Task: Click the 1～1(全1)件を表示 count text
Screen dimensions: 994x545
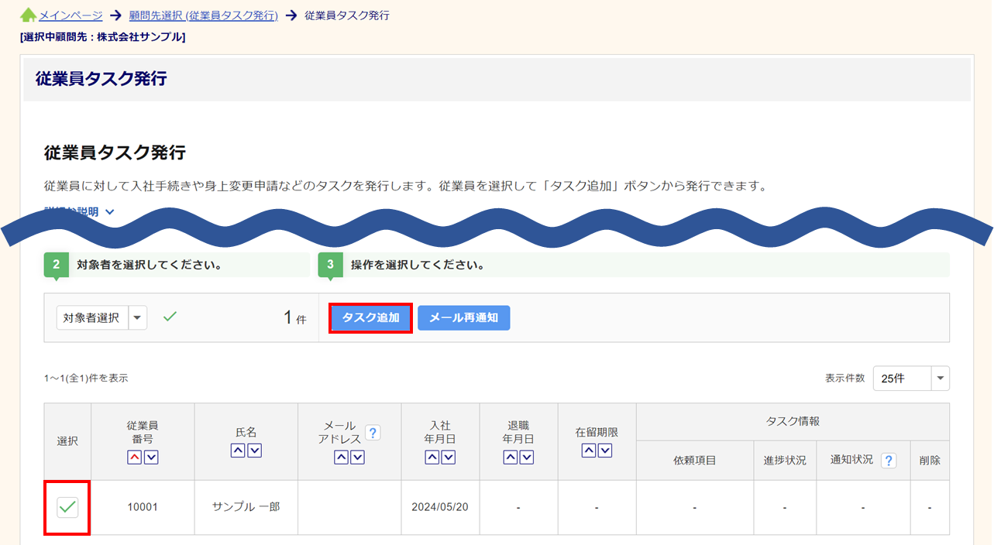Action: [86, 379]
